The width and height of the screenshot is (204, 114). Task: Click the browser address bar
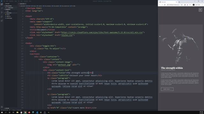point(174,5)
